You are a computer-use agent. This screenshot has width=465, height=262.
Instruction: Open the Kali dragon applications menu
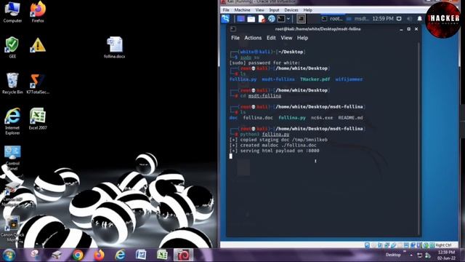[225, 19]
